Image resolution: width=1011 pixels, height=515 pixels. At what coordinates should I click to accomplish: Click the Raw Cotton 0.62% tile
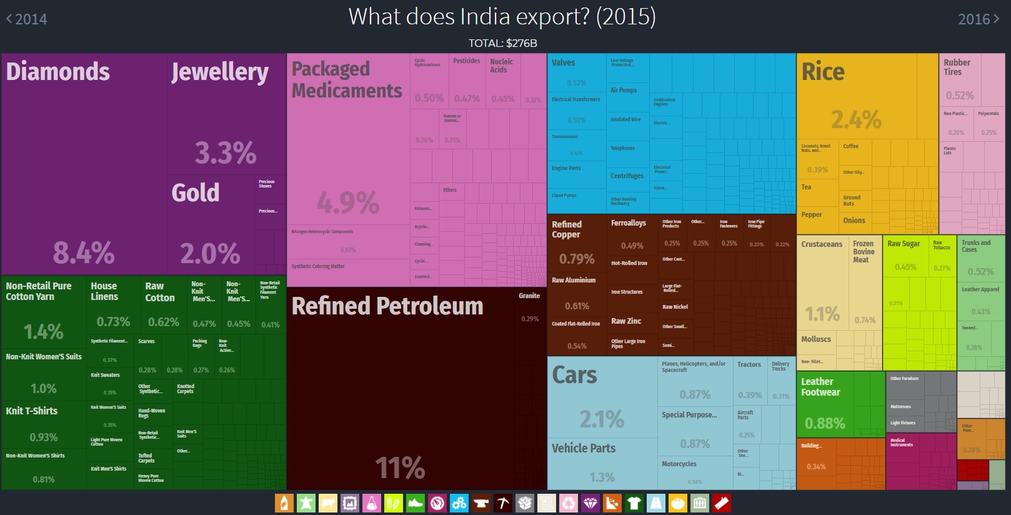(164, 306)
